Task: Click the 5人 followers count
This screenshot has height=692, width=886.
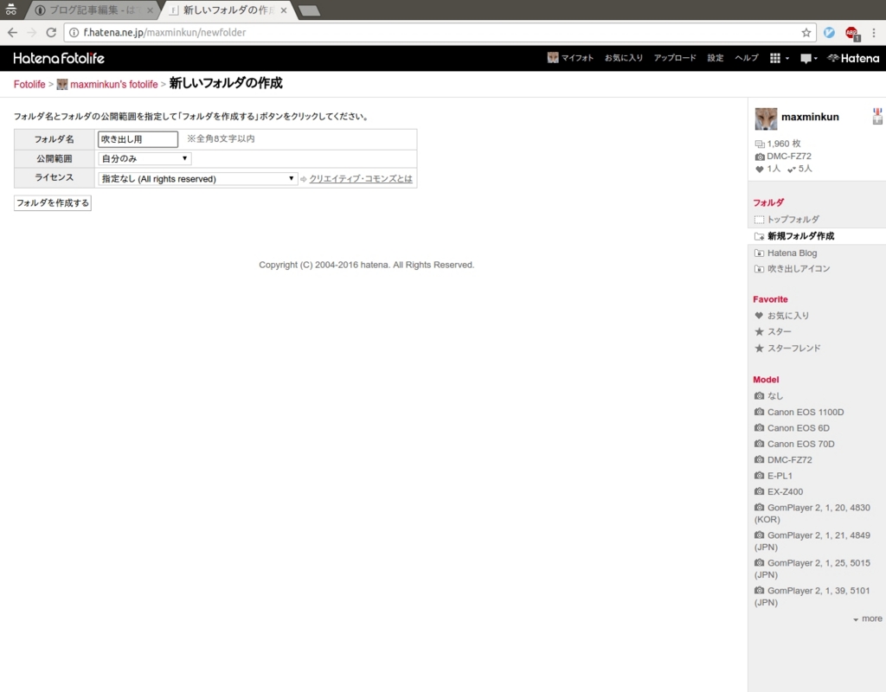Action: tap(799, 169)
